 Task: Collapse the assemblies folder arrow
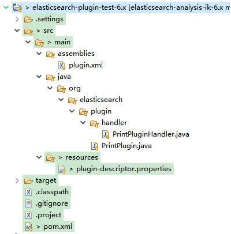[39, 54]
